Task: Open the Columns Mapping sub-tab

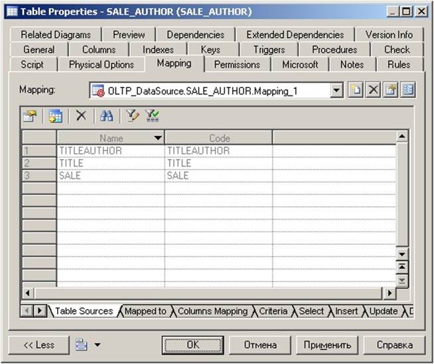Action: [212, 311]
